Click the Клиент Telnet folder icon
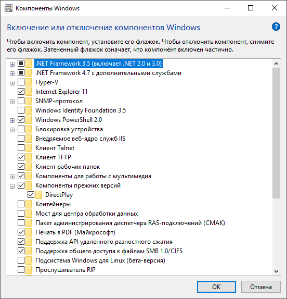Screen dimensions: 287x299 pos(29,148)
